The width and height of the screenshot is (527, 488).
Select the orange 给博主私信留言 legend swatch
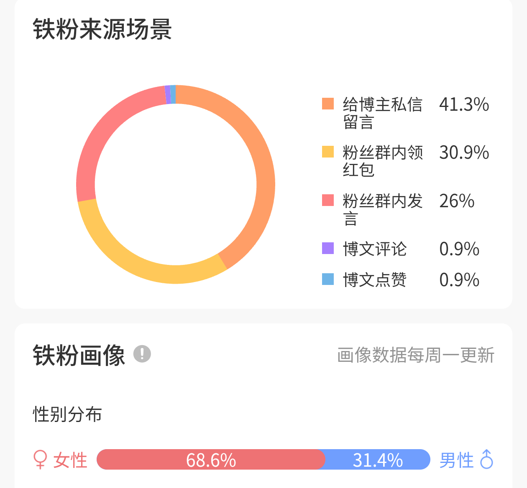[328, 104]
